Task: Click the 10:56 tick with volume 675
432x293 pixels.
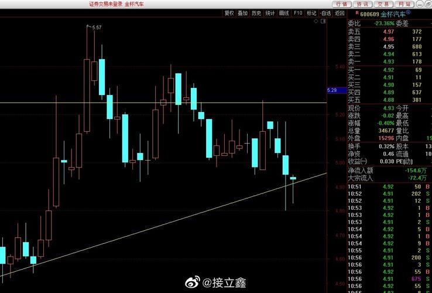Action: pos(390,279)
